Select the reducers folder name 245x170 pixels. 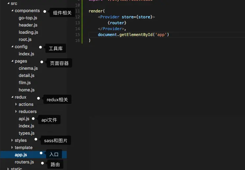[28, 111]
